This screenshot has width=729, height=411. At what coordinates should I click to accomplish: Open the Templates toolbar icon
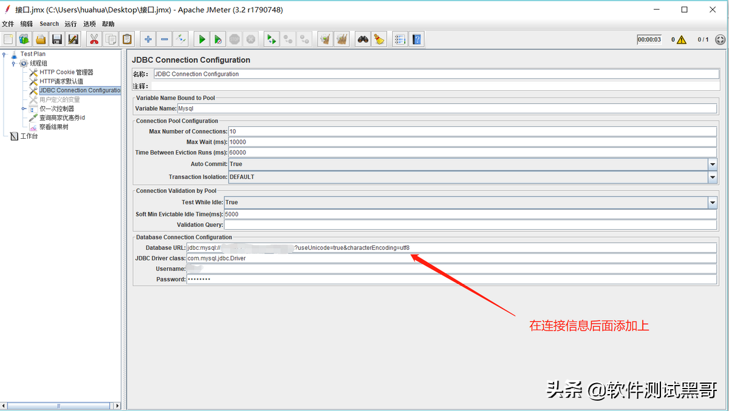[24, 39]
